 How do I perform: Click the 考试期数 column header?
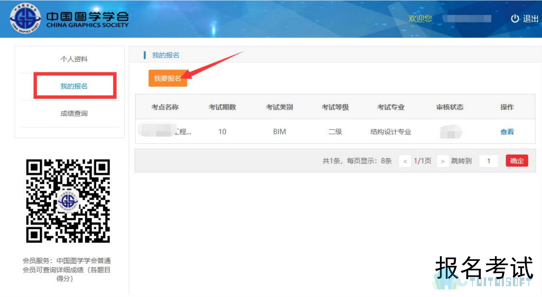(x=222, y=107)
